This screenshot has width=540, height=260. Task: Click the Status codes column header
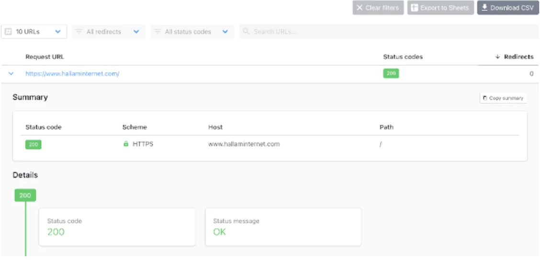coord(403,57)
